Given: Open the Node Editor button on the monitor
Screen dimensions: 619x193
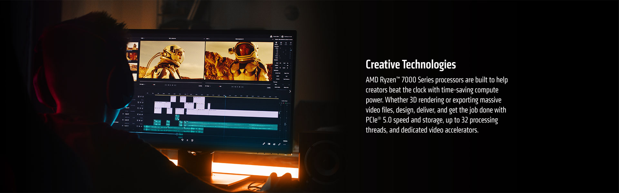Looking at the screenshot, I should tap(274, 36).
